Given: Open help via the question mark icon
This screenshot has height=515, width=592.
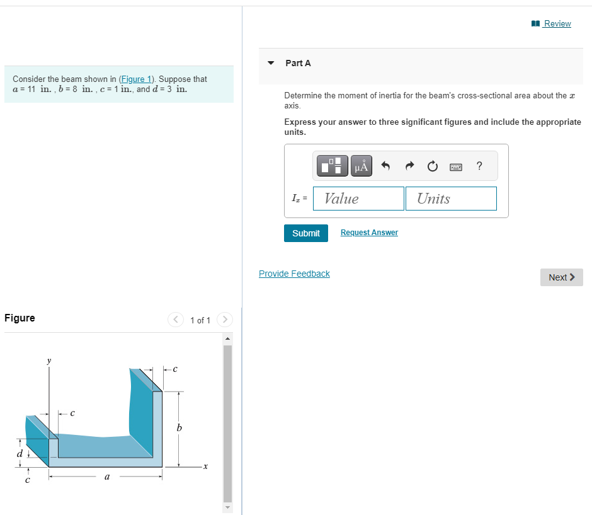Looking at the screenshot, I should coord(479,166).
